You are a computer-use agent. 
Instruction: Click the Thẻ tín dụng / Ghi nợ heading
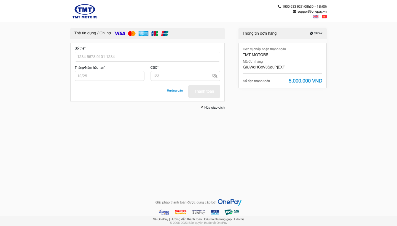pos(93,33)
